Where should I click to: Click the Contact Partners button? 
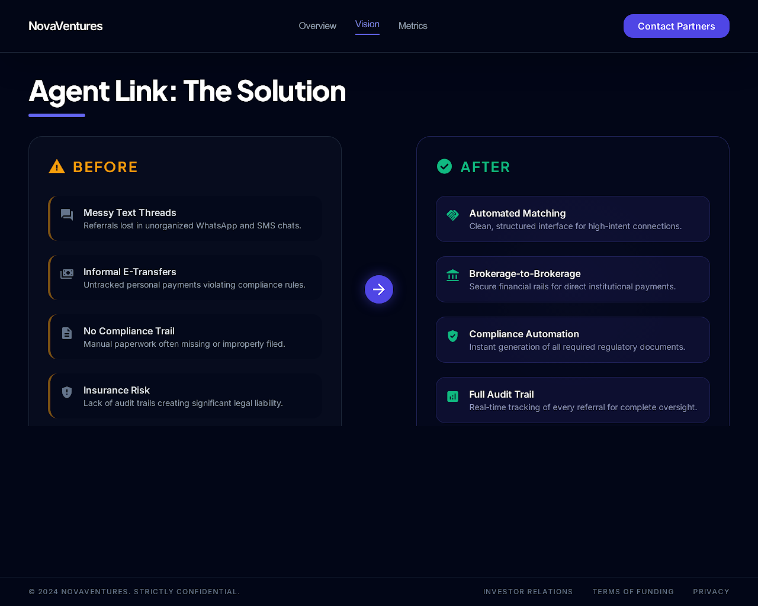click(676, 26)
